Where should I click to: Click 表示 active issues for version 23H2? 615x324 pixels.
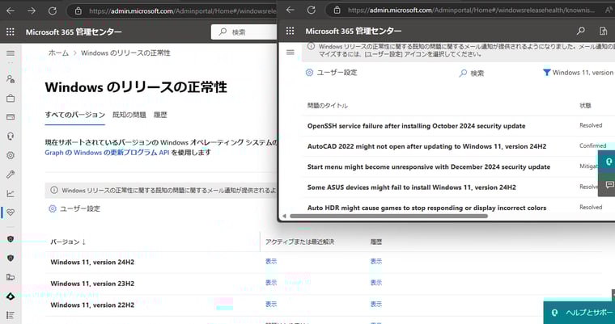pyautogui.click(x=271, y=283)
